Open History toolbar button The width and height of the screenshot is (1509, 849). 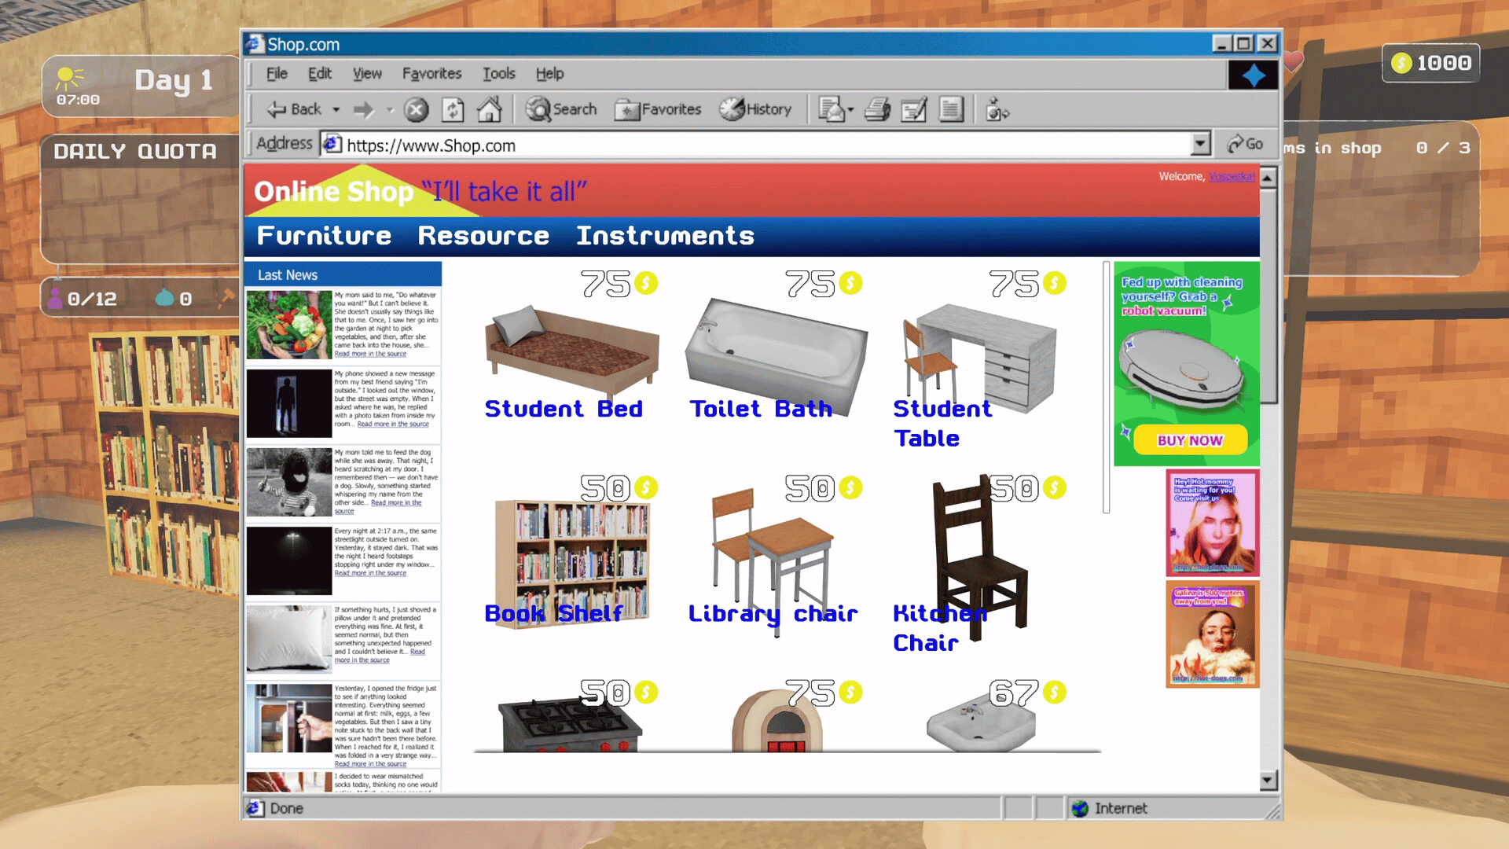click(755, 110)
